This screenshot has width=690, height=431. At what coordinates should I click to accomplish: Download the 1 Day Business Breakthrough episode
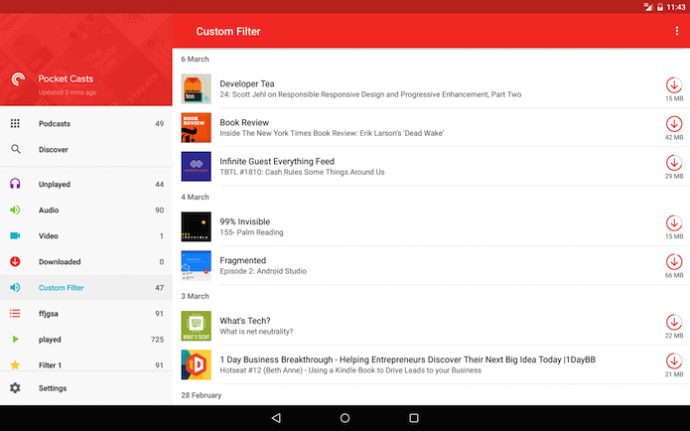[673, 360]
